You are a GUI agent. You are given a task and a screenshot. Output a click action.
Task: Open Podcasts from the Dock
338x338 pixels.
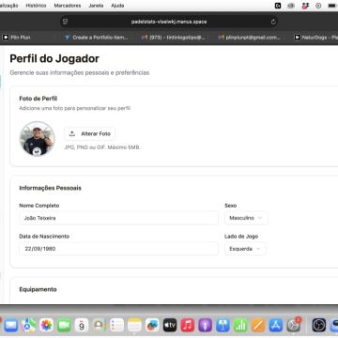206,326
